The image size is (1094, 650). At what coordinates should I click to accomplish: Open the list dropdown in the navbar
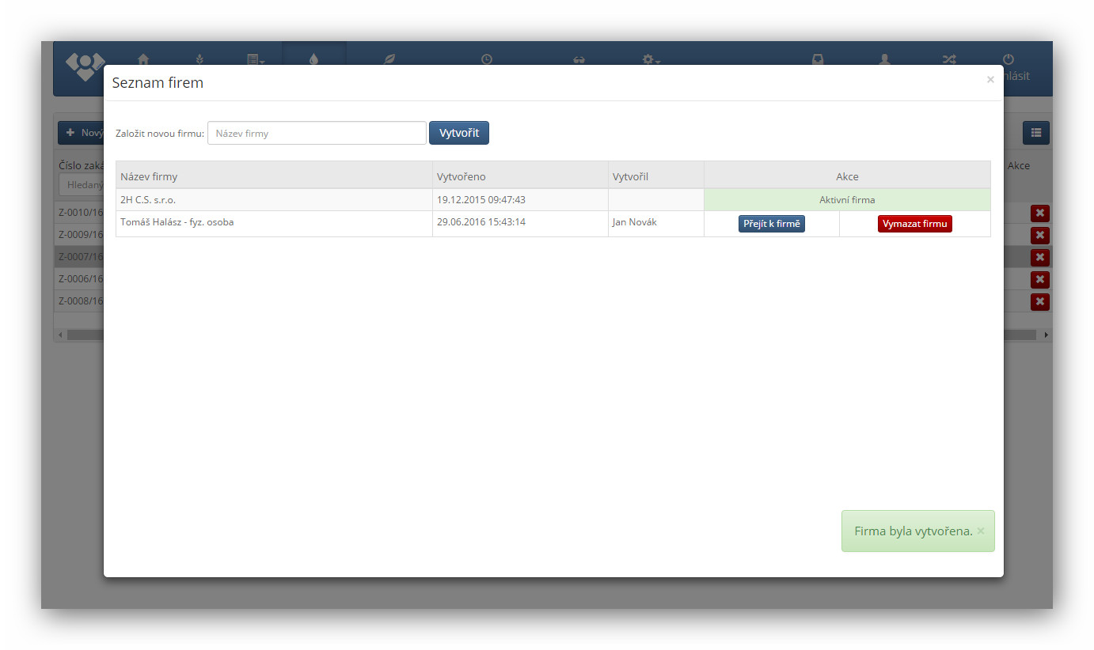click(x=255, y=59)
